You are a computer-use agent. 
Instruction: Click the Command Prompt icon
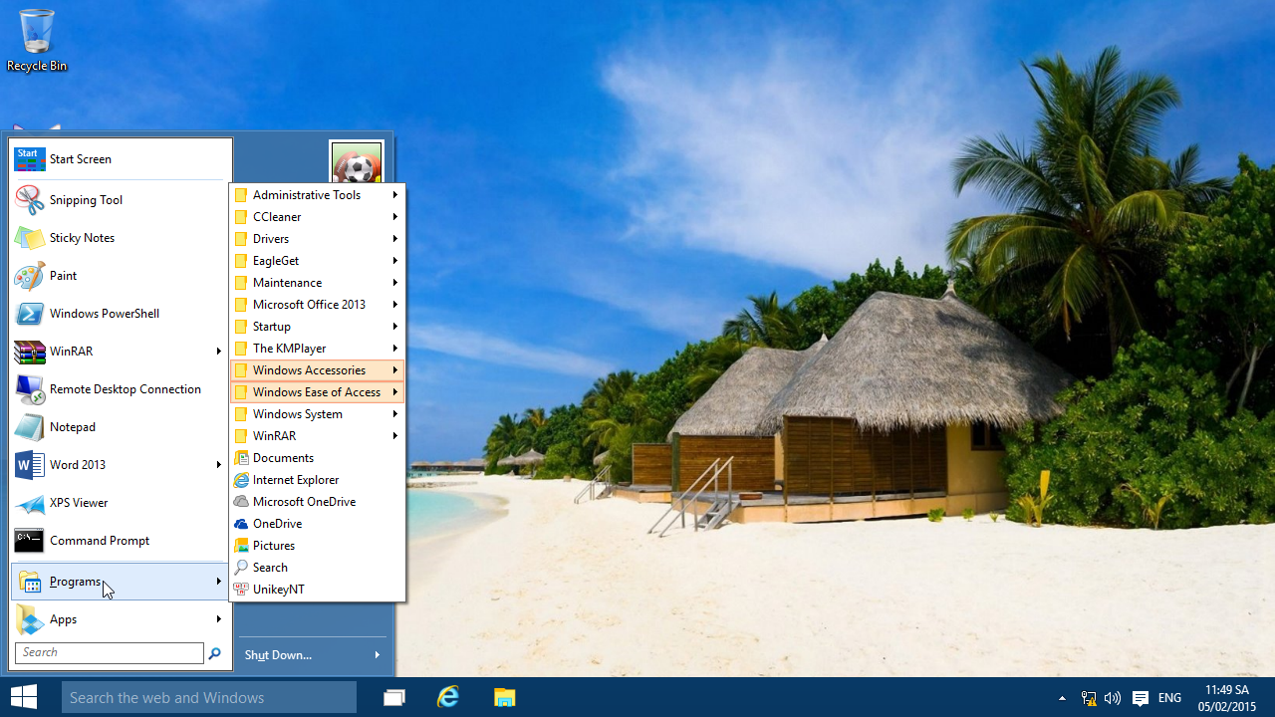29,541
